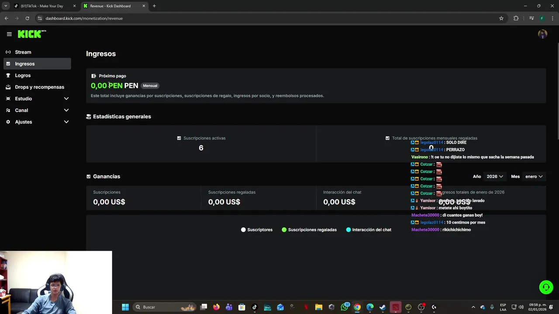Open WhatsApp from the taskbar

(345, 307)
